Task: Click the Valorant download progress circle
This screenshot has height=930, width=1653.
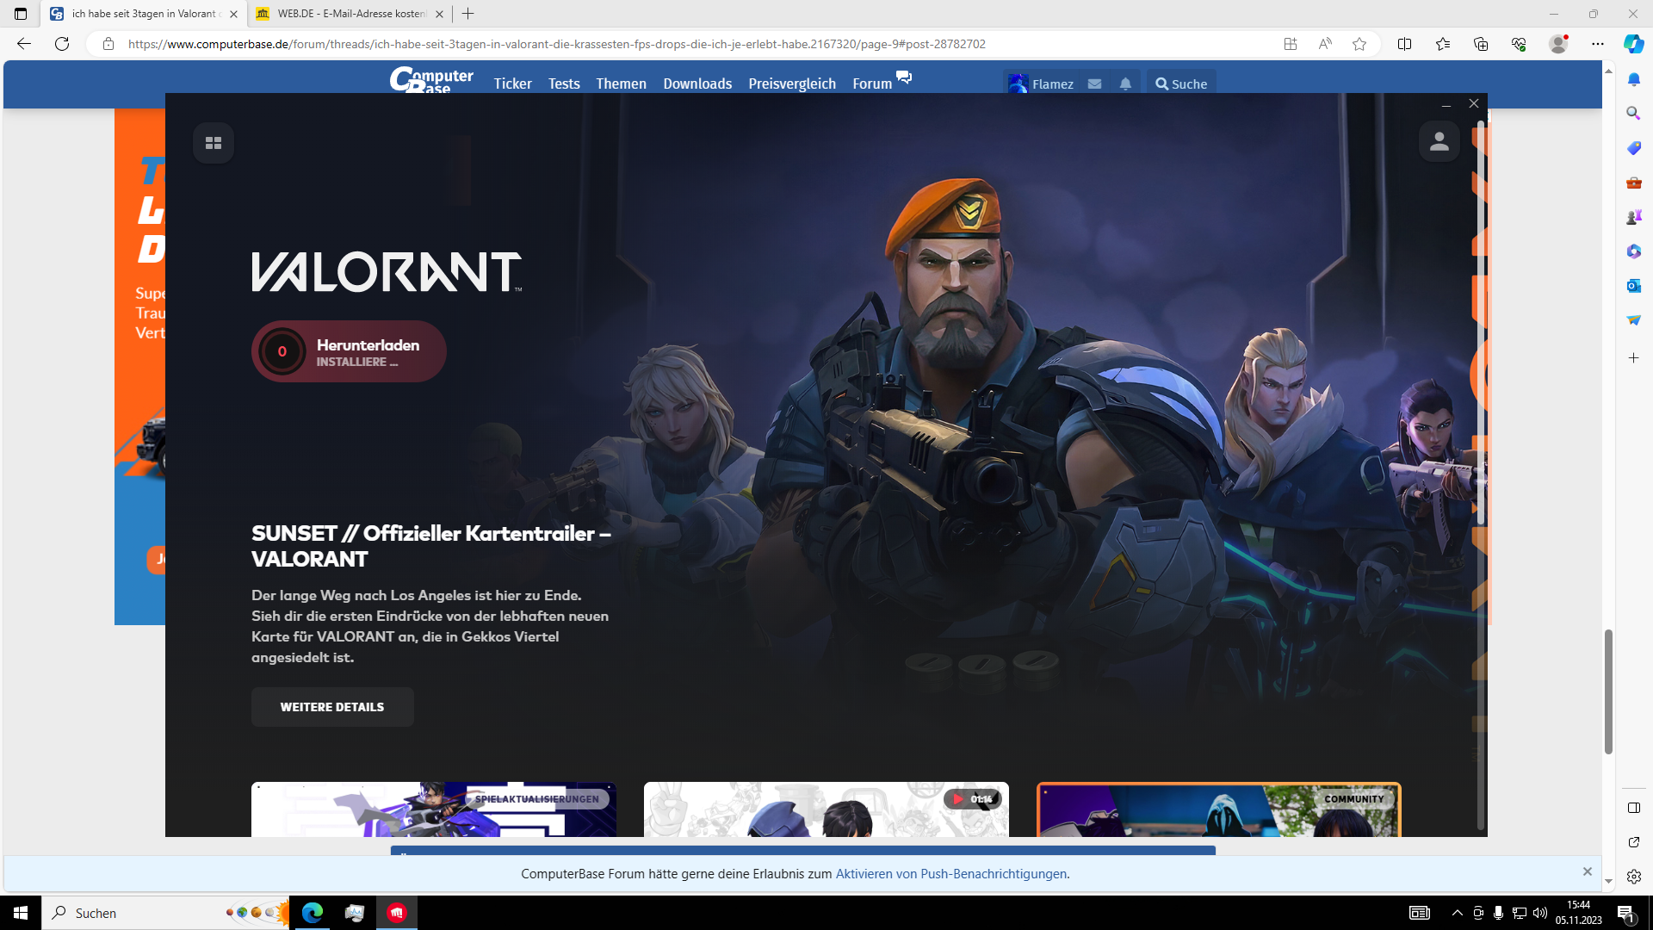Action: point(282,351)
